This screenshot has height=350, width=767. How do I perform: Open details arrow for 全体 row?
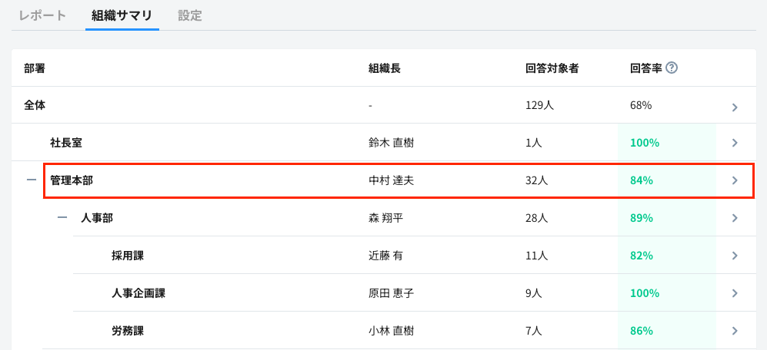(735, 107)
